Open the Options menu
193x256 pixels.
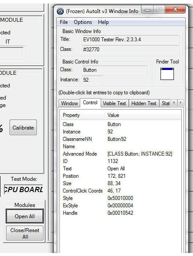[83, 22]
